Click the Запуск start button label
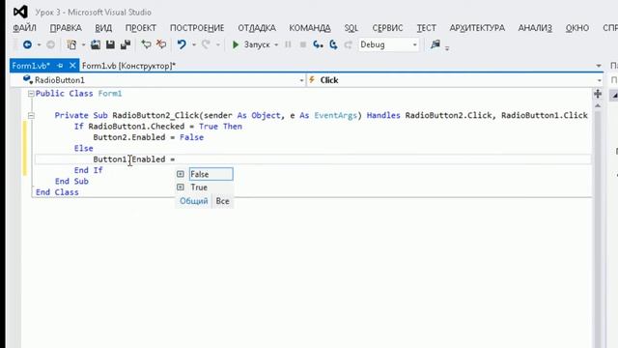 [x=257, y=44]
